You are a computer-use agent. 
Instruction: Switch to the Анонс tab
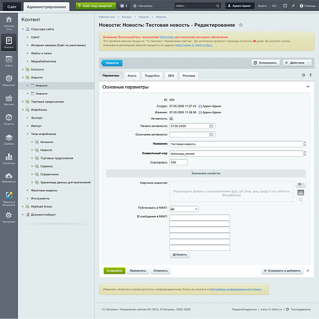point(132,75)
